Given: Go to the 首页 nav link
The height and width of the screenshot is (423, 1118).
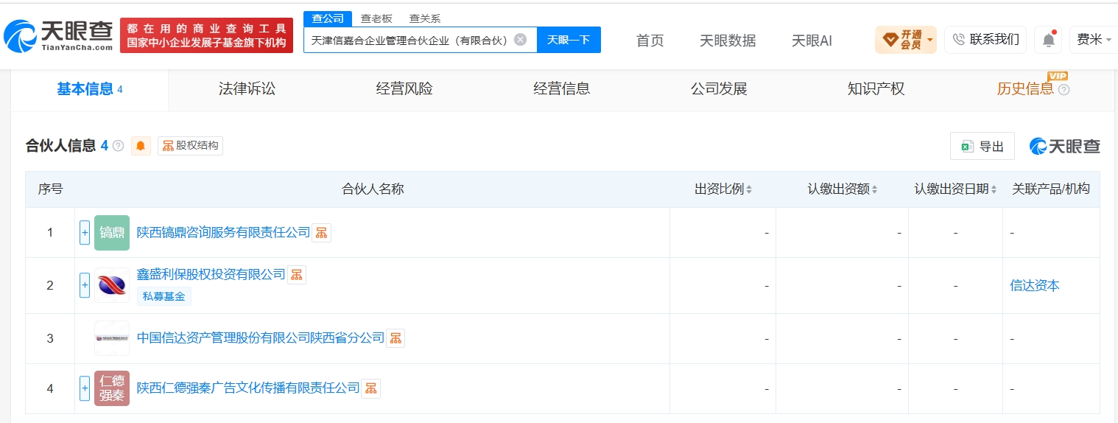Looking at the screenshot, I should (650, 41).
